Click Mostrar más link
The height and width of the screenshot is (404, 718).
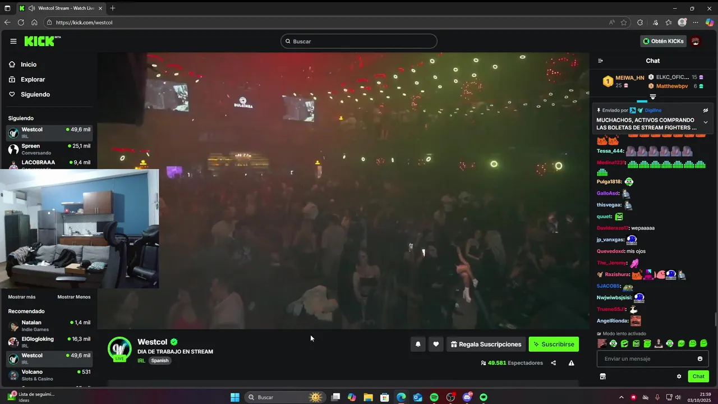point(22,297)
